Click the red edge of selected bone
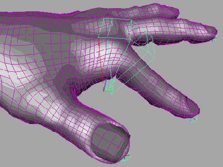This screenshot has width=223, height=167. tap(100, 60)
